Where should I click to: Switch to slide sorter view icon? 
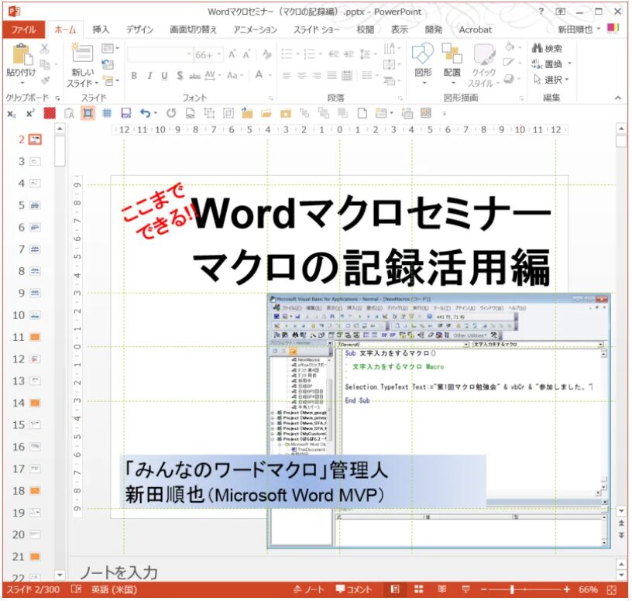419,590
